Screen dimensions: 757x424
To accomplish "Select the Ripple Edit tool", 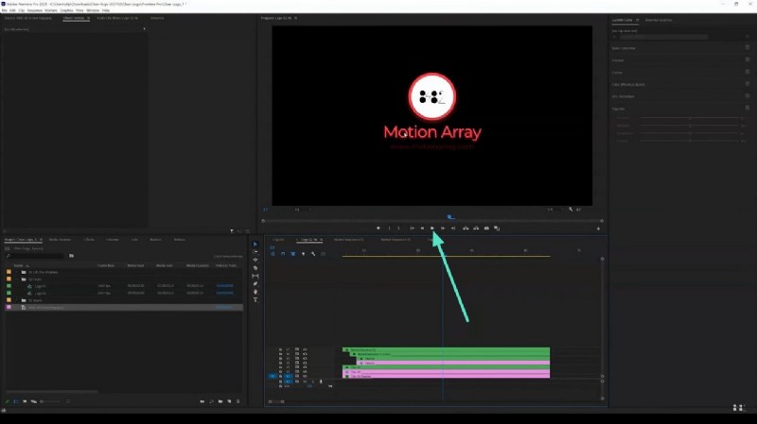I will pos(255,261).
